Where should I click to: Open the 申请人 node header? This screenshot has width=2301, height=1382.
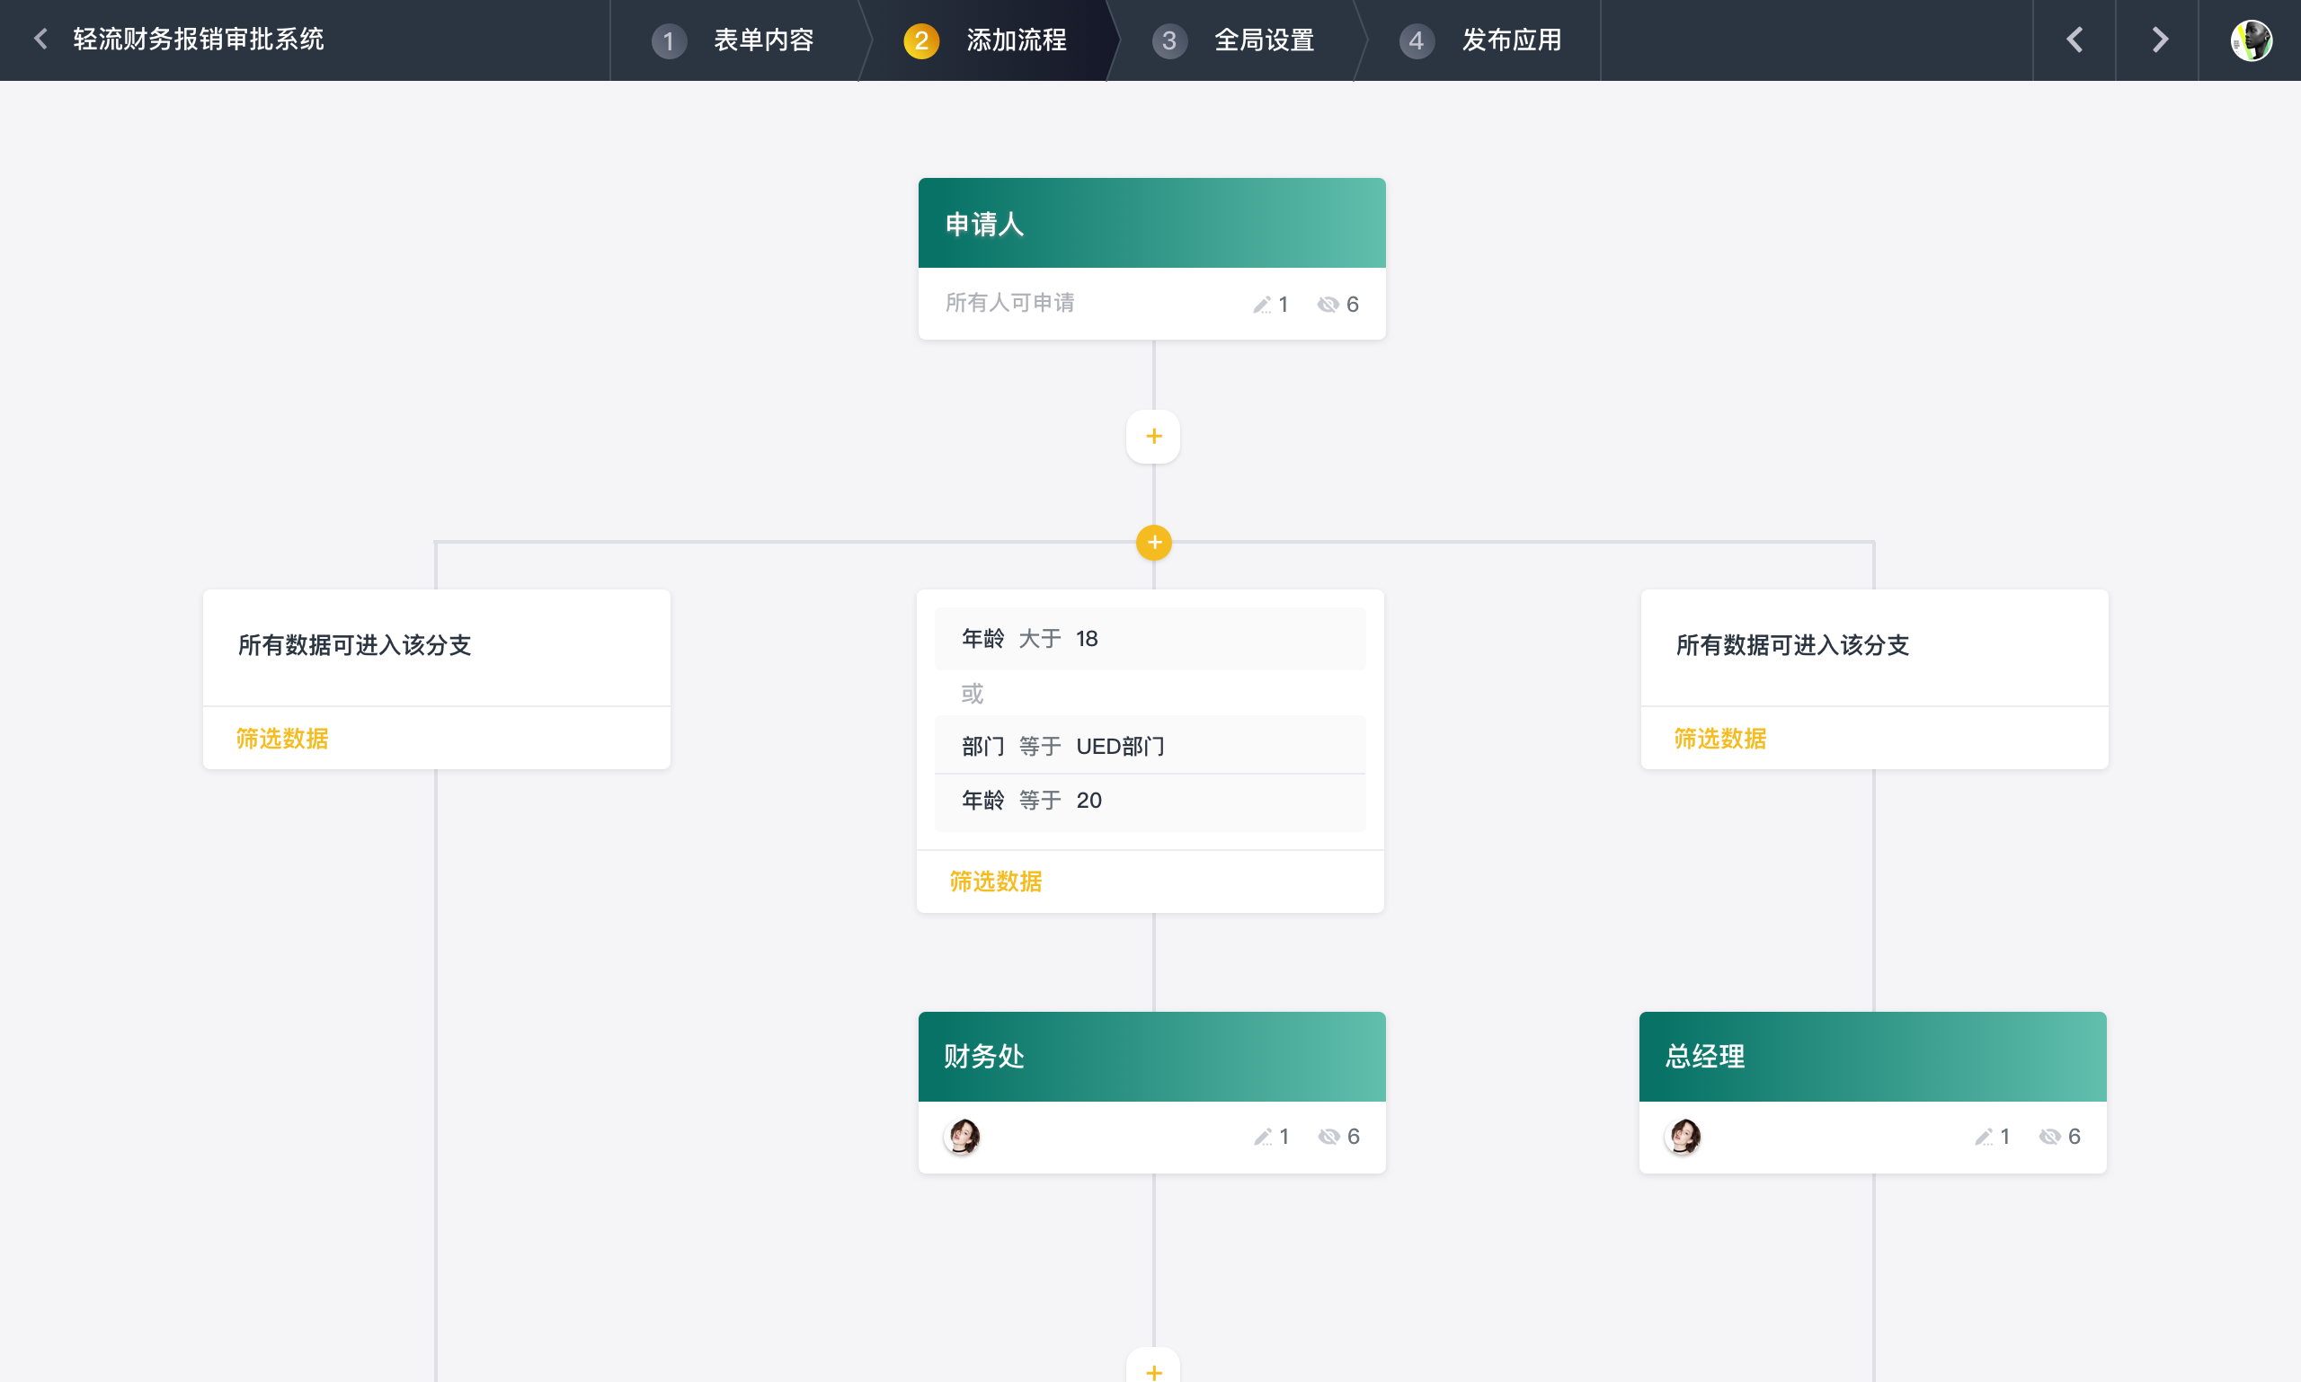tap(1152, 224)
